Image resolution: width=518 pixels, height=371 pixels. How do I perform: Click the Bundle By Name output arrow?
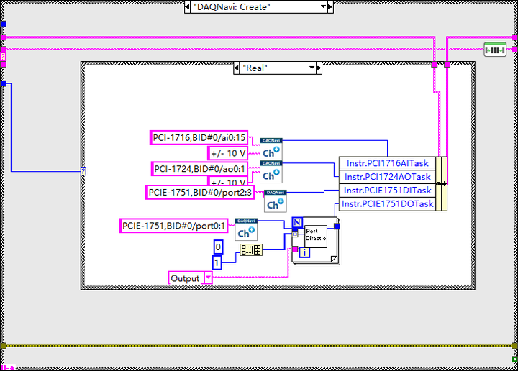pos(442,184)
